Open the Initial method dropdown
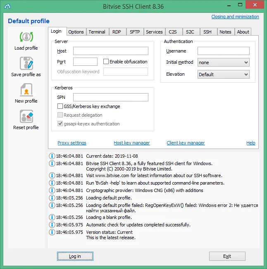The height and width of the screenshot is (269, 267). [x=224, y=62]
